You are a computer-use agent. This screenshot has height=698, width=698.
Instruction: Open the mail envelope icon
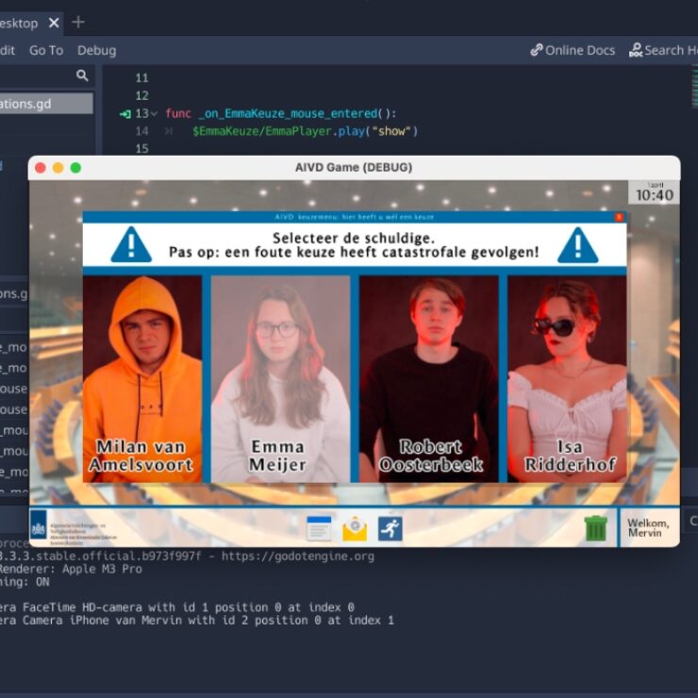point(355,528)
